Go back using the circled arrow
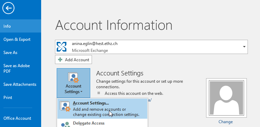Screen dimensions: 260x127 (x=8, y=8)
